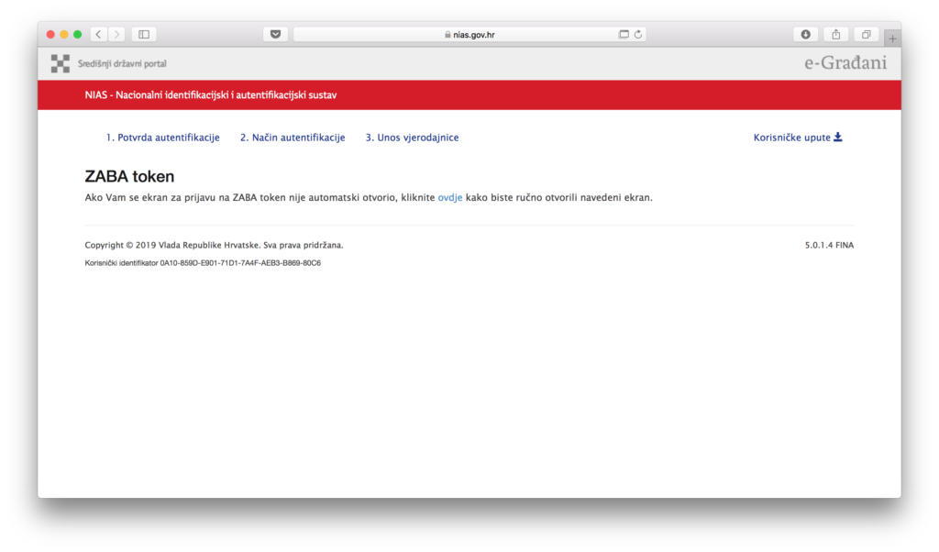Open the Pocket extension button
Image resolution: width=939 pixels, height=552 pixels.
point(275,35)
